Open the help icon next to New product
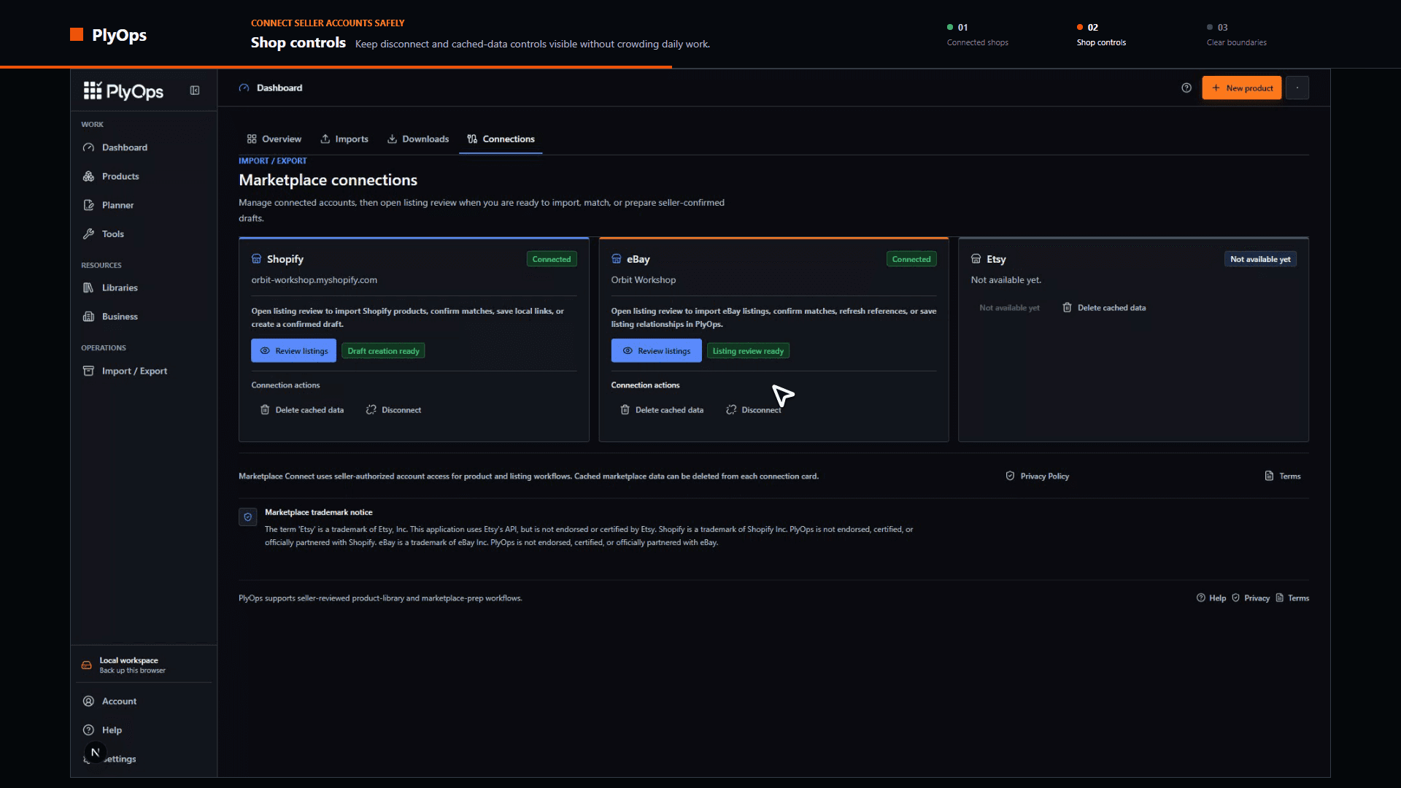Screen dimensions: 1401x788 coord(1186,88)
